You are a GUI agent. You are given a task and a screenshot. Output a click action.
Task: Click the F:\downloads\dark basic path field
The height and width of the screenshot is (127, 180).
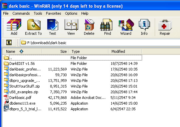100,43
